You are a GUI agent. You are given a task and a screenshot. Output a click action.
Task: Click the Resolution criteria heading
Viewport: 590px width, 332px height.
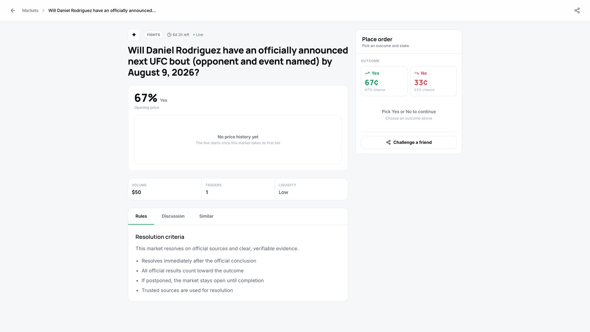(160, 237)
